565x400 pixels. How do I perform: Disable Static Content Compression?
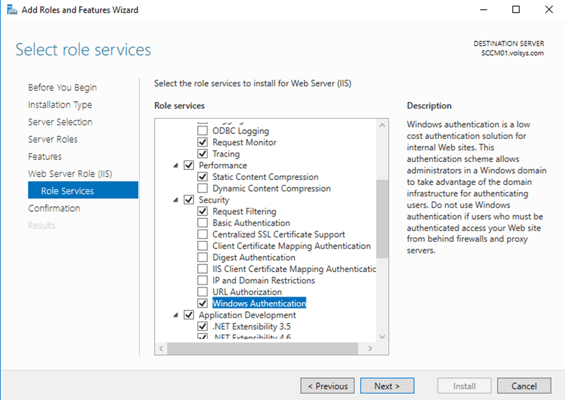(202, 177)
